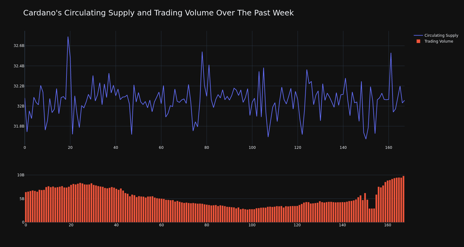Click the 10B label on volume chart

click(21, 175)
